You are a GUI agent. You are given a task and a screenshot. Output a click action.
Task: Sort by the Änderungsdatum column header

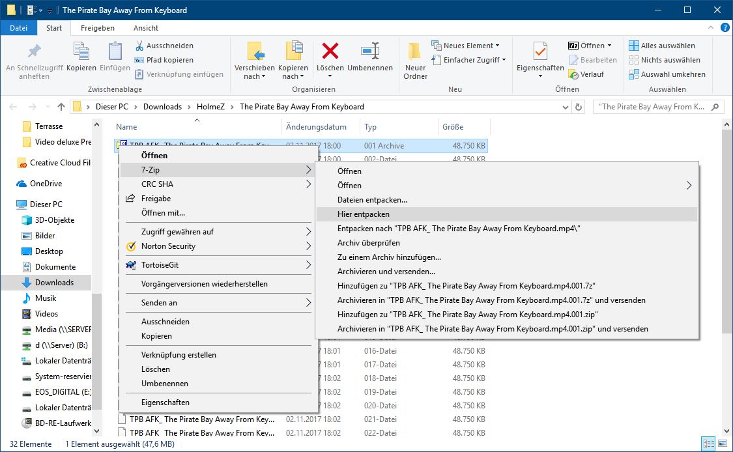tap(321, 126)
